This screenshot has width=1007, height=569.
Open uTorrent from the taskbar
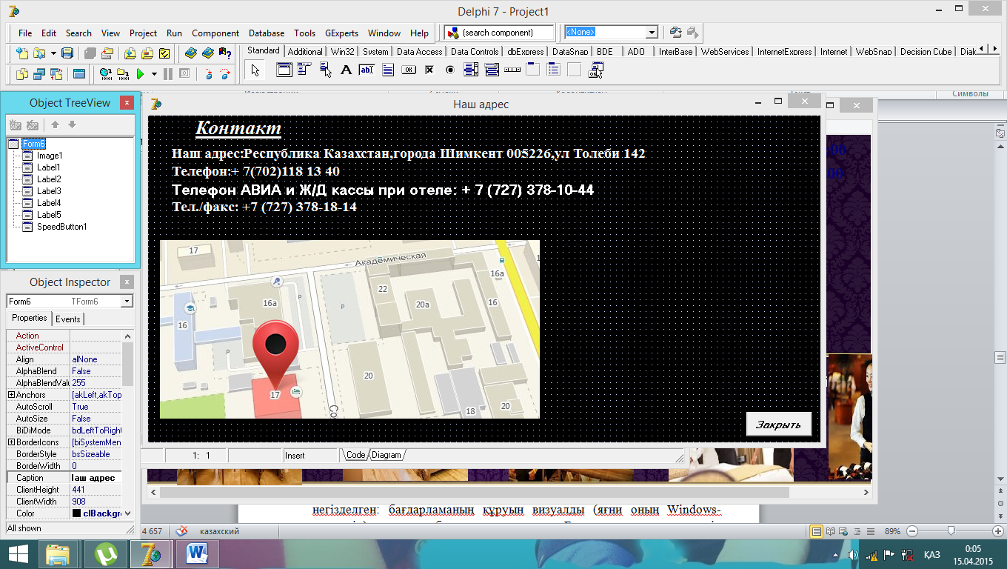[107, 553]
